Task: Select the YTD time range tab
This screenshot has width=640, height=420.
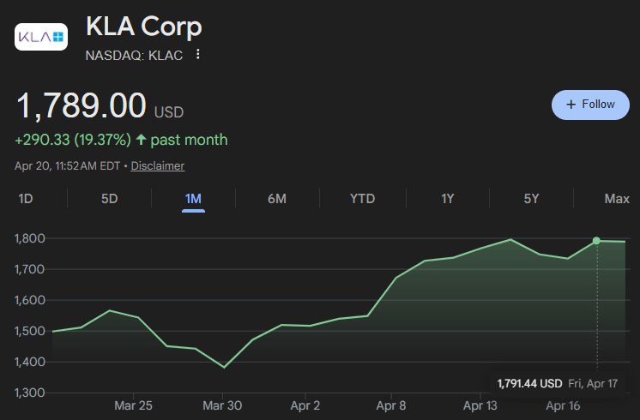Action: 362,199
